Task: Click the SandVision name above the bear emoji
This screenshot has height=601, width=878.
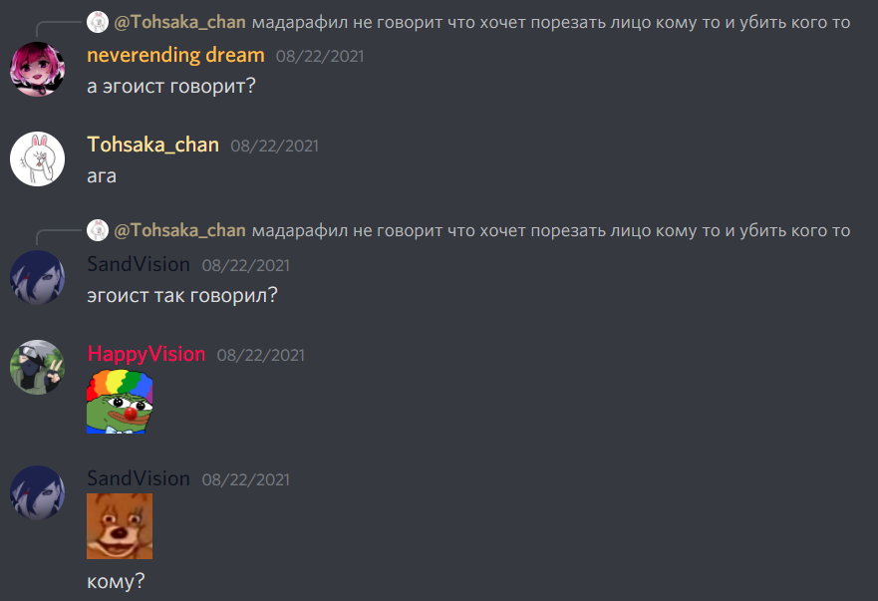Action: 139,478
